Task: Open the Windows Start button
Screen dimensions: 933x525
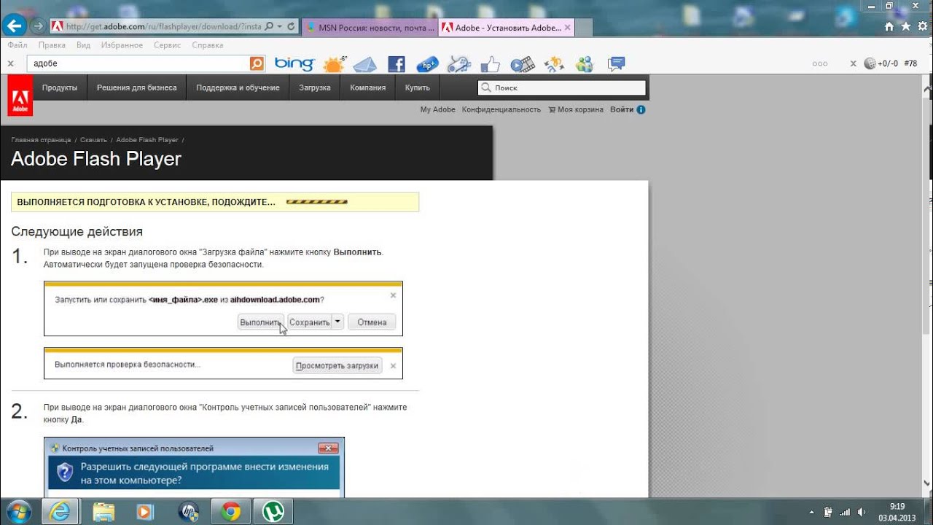Action: [x=17, y=512]
